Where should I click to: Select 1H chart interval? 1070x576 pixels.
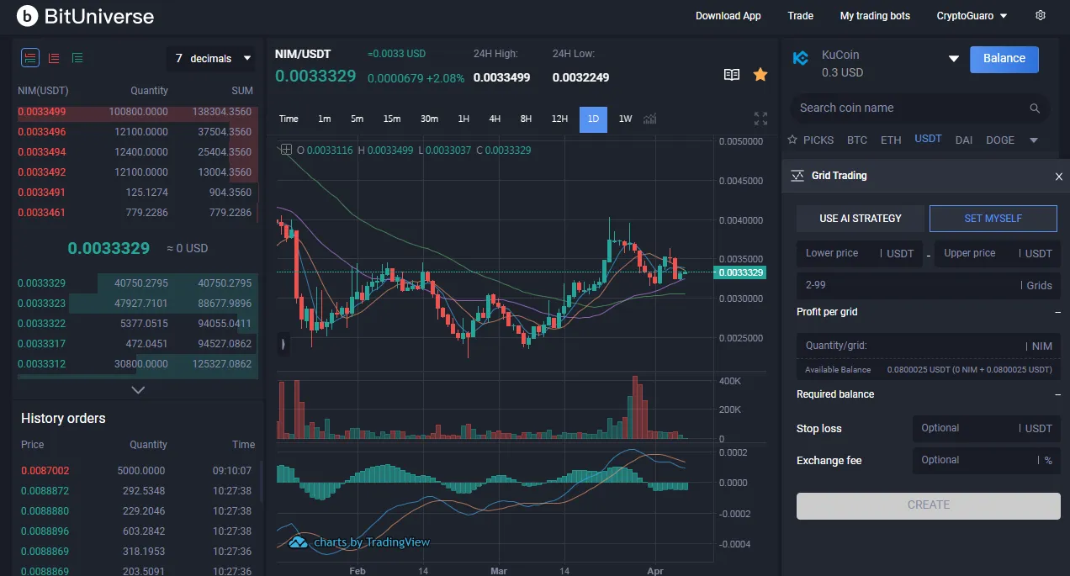[x=463, y=119]
